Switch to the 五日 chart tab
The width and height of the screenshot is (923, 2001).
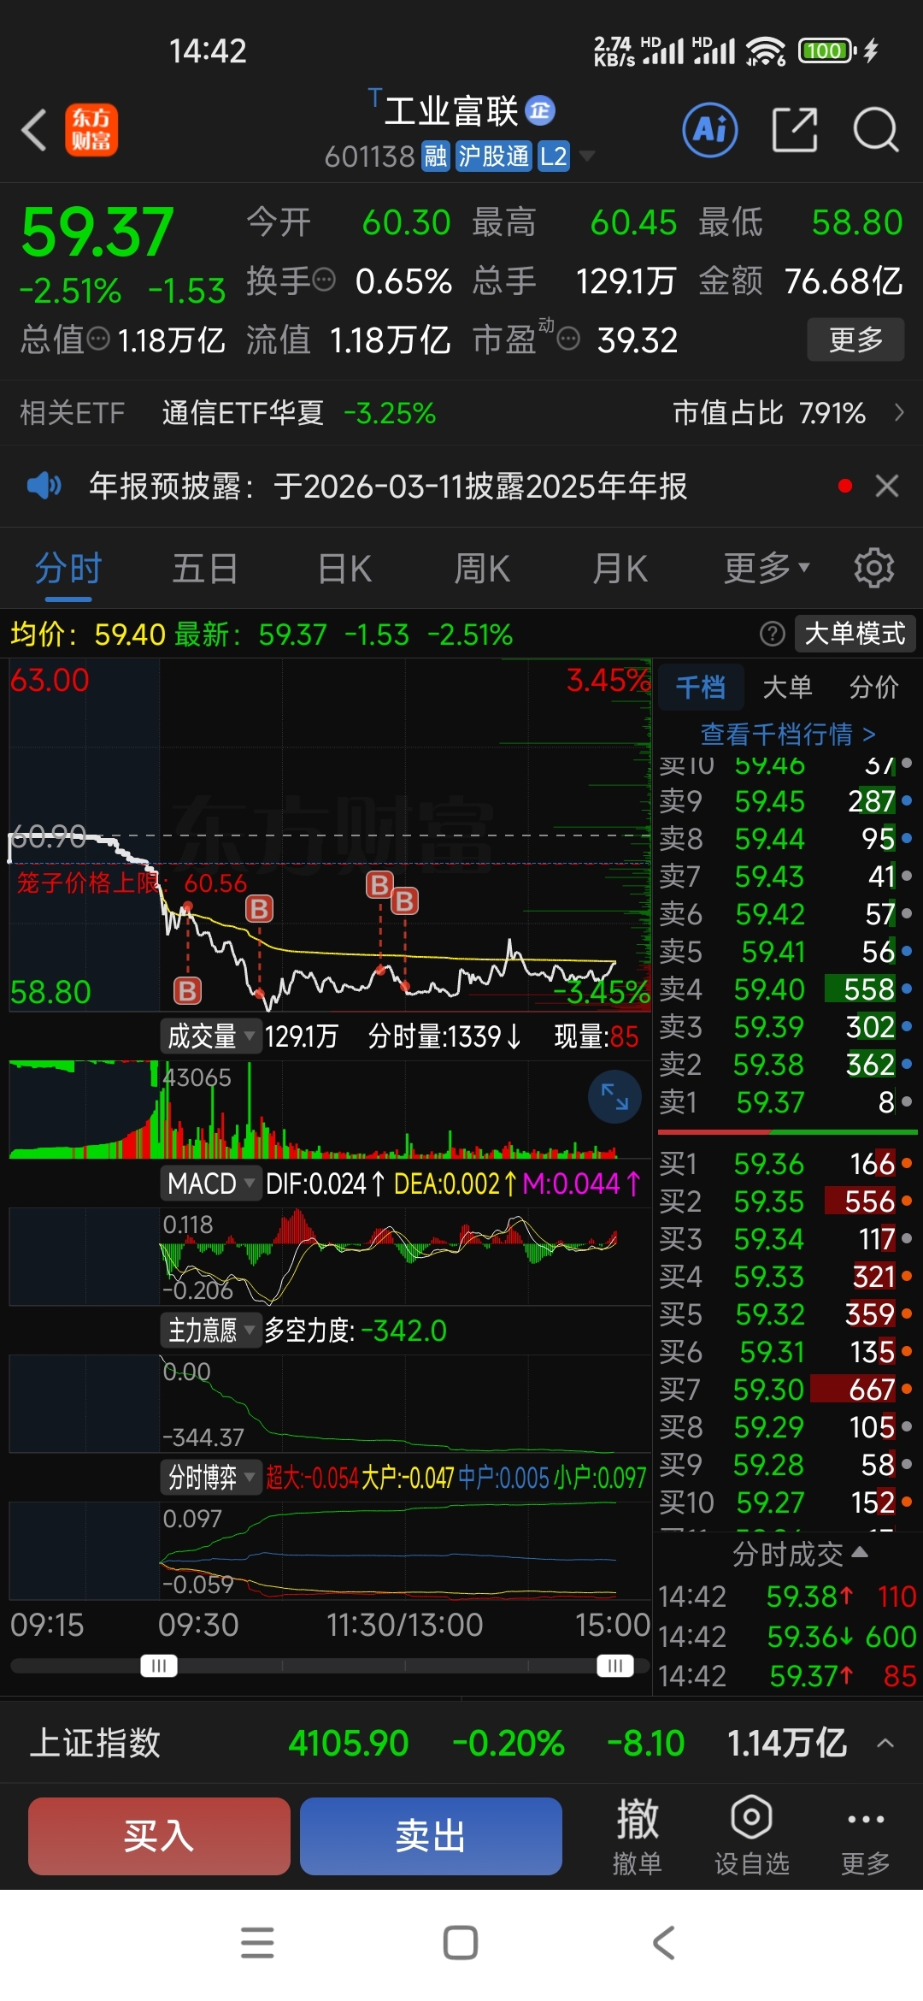click(x=205, y=568)
